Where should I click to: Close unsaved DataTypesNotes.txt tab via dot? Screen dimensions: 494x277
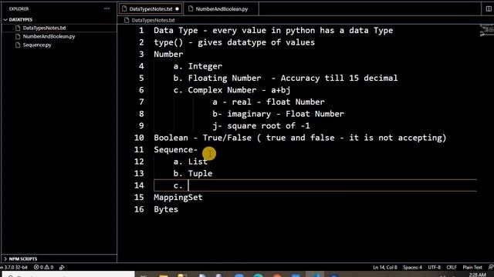[177, 8]
